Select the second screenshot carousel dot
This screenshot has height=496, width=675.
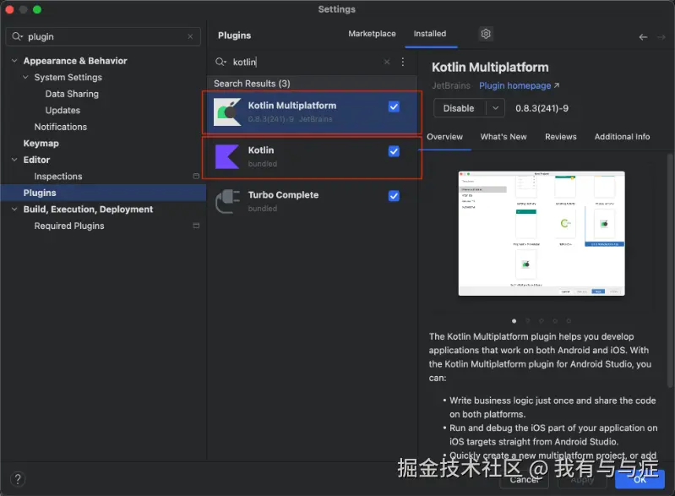pyautogui.click(x=528, y=321)
